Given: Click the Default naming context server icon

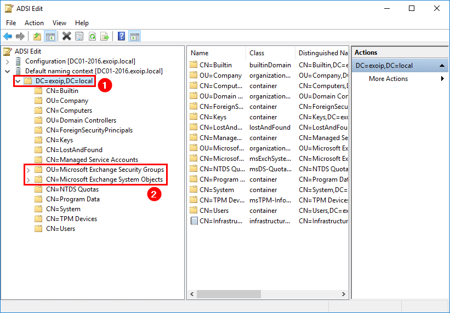Looking at the screenshot, I should click(x=19, y=71).
